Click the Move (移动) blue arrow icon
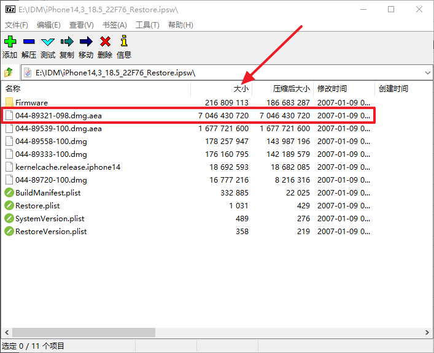 [86, 42]
